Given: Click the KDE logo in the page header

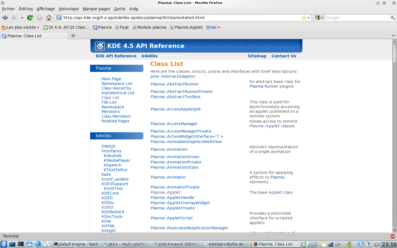Looking at the screenshot, I should [100, 46].
